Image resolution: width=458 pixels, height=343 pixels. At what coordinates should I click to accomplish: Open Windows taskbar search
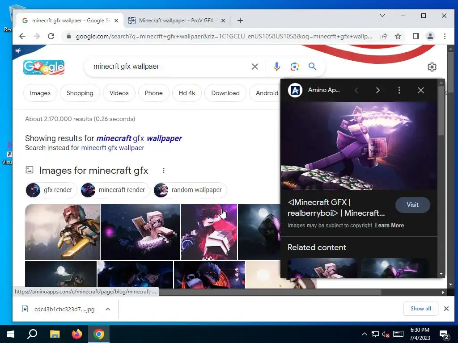[x=32, y=334]
